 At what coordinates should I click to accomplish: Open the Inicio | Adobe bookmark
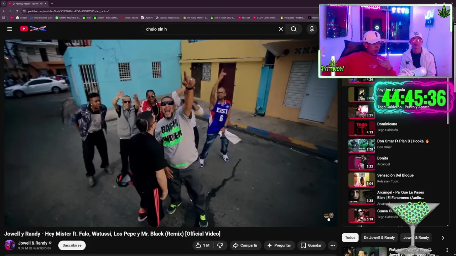(x=129, y=18)
